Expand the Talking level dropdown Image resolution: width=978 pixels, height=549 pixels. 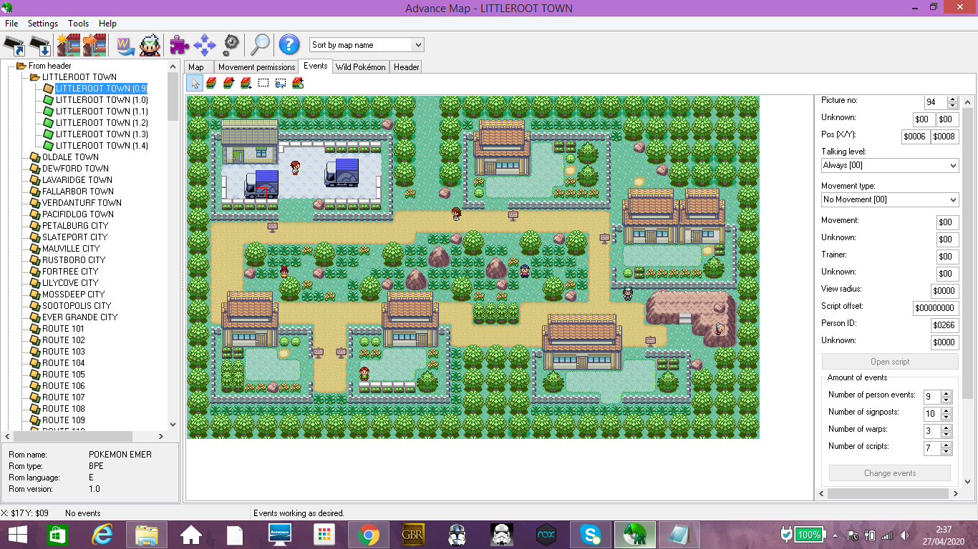pos(889,165)
